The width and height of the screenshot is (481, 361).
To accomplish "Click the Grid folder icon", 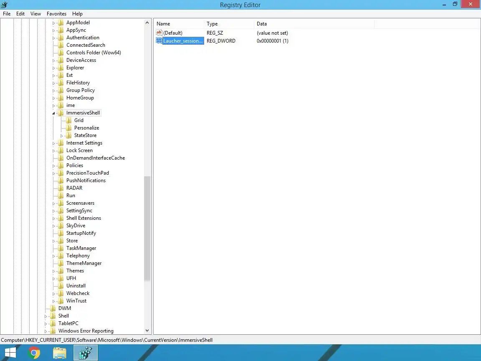I will click(69, 120).
